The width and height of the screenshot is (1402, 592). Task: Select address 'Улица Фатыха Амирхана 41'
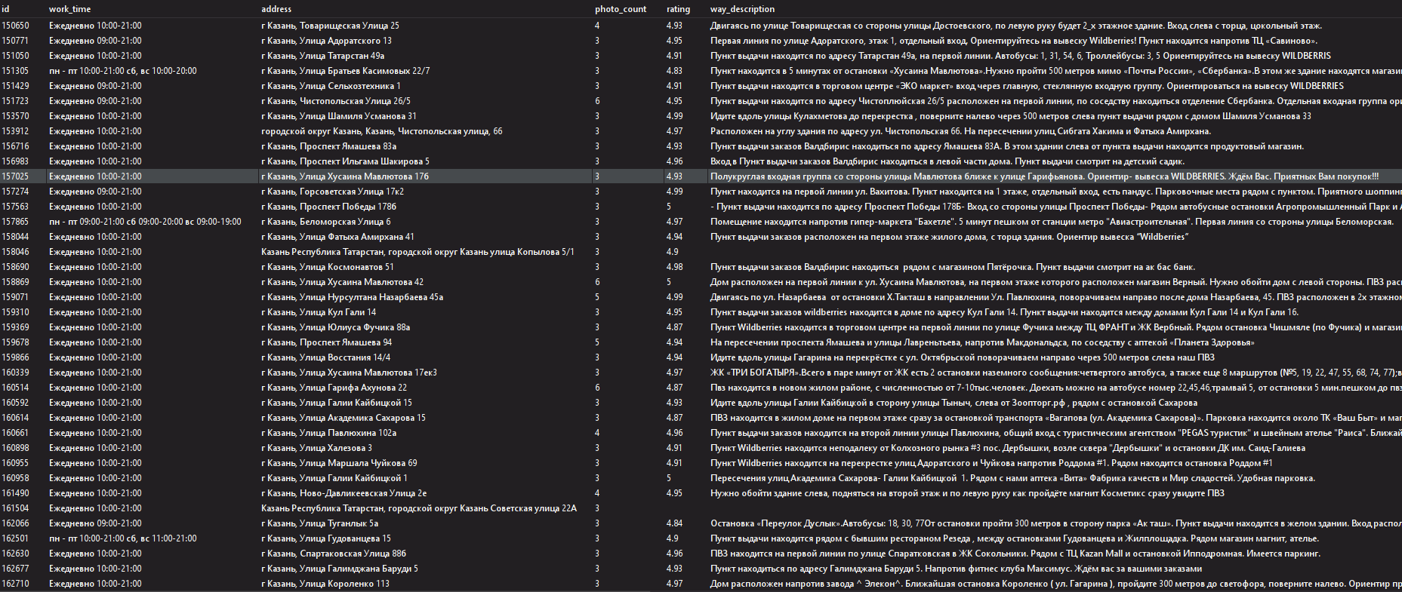coord(357,237)
